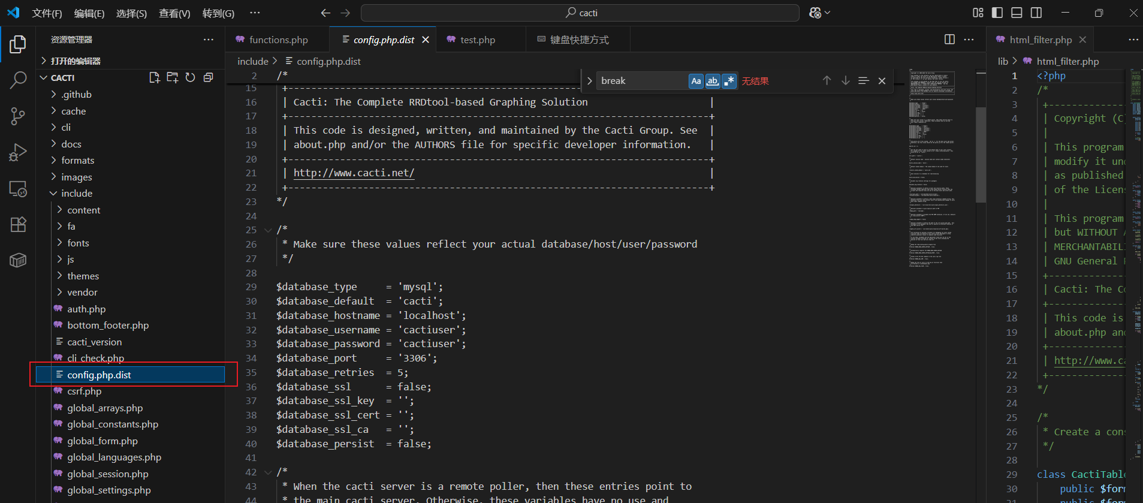The height and width of the screenshot is (503, 1143).
Task: Open the right editor group's more actions menu
Action: point(1133,39)
